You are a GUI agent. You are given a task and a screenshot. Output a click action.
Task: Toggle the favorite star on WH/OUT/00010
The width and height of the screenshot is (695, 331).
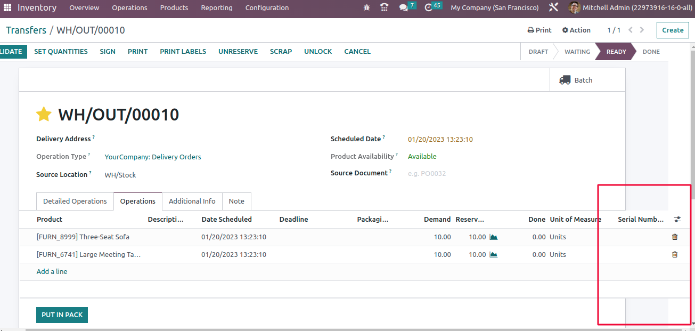coord(44,114)
